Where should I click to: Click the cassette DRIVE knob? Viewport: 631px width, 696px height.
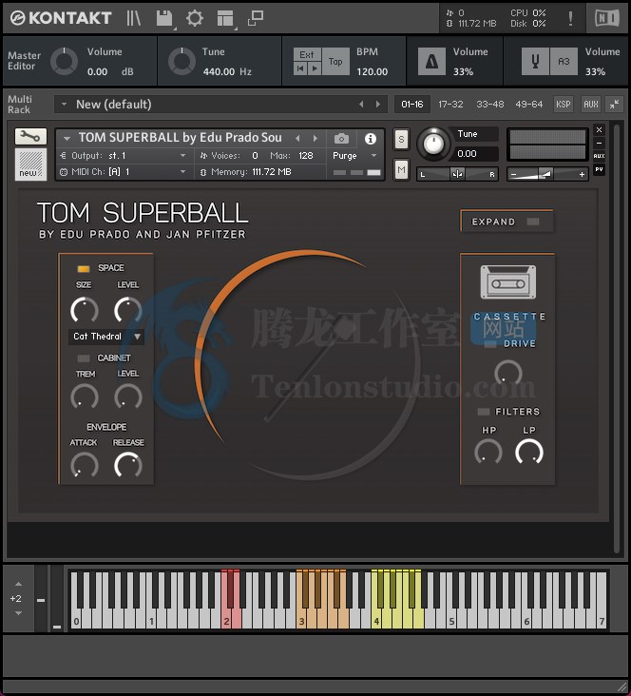[508, 373]
